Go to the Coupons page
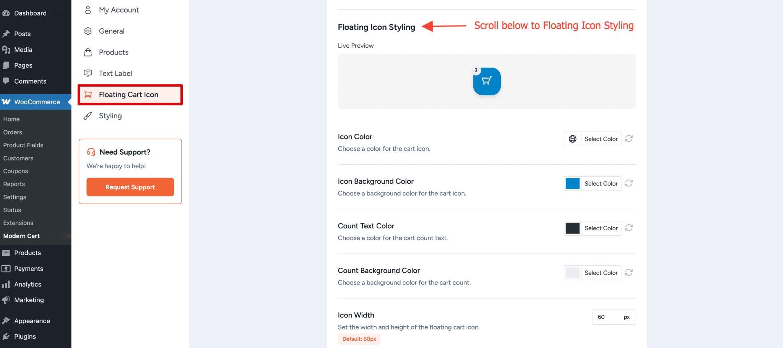The image size is (783, 348). pyautogui.click(x=16, y=171)
